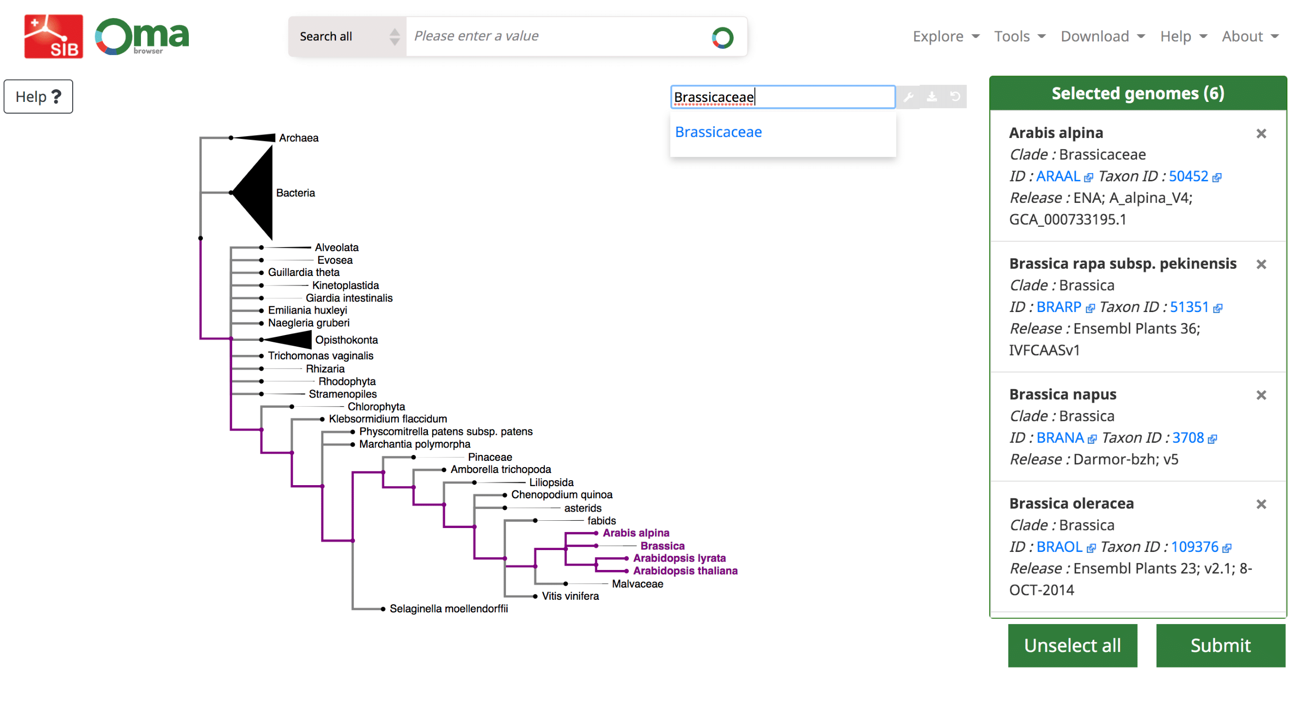Open the Tools menu
Image resolution: width=1301 pixels, height=707 pixels.
coord(1019,37)
